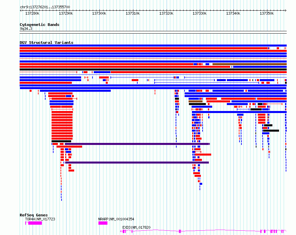
Task: Click the 137310k ruler label
Action: pyautogui.click(x=133, y=13)
